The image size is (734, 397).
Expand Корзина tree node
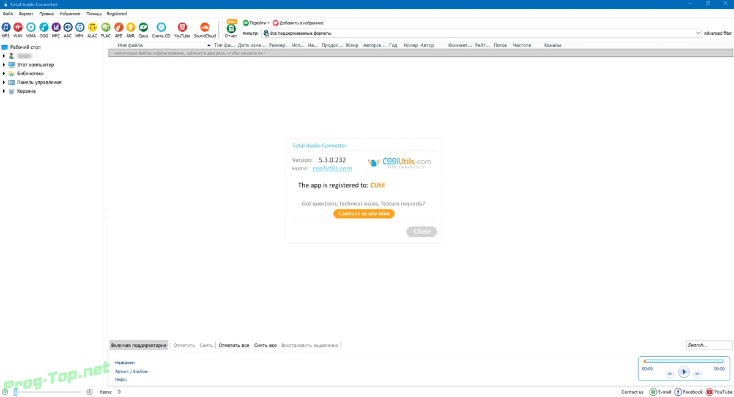click(4, 91)
